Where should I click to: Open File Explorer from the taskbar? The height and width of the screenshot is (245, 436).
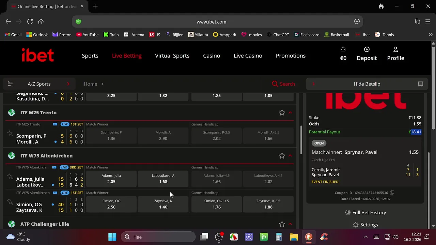(x=294, y=237)
